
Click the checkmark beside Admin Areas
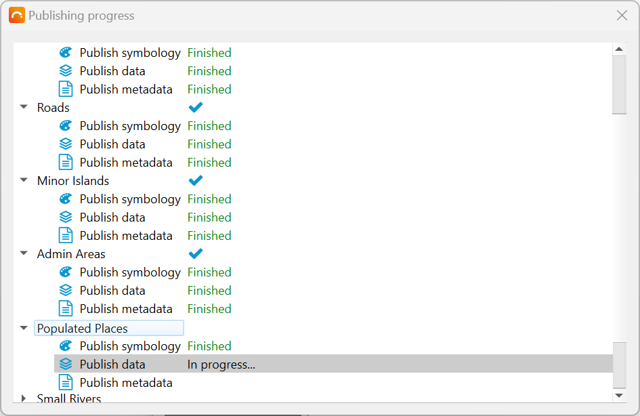pyautogui.click(x=195, y=253)
